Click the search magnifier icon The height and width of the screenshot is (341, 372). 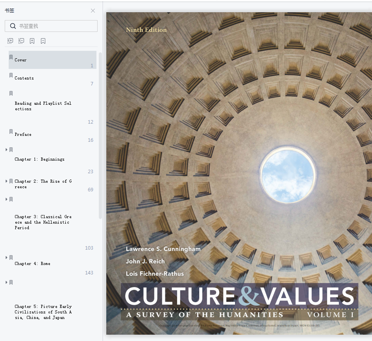(13, 26)
